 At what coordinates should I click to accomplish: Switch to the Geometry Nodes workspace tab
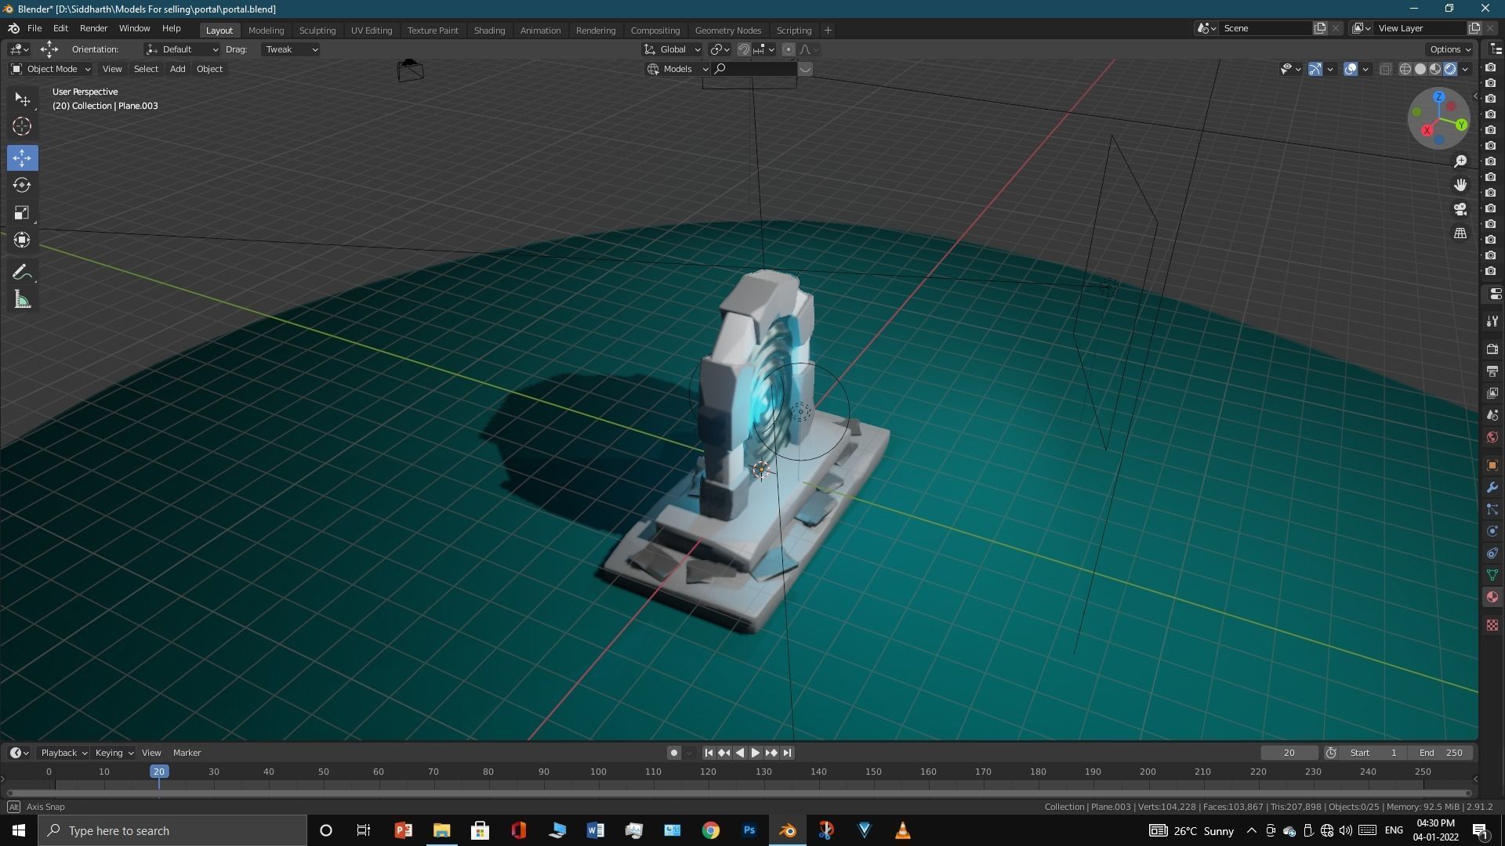[x=727, y=30]
